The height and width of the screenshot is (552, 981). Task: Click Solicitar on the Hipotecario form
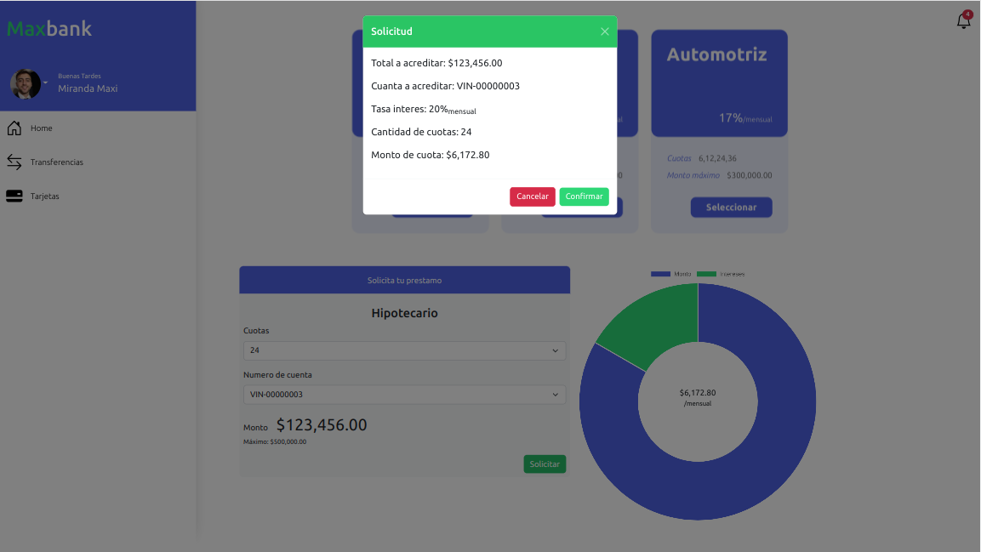pyautogui.click(x=545, y=464)
